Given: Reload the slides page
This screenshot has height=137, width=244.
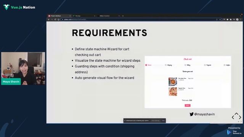Looking at the screenshot, I should click(x=55, y=19).
